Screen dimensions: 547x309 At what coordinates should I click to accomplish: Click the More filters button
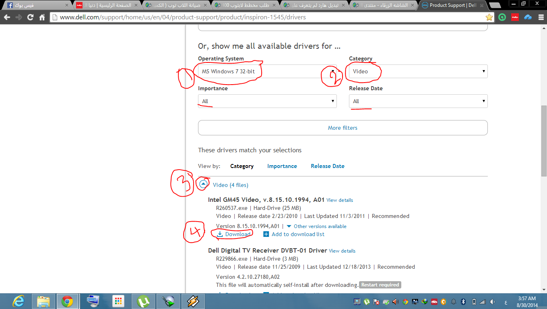click(343, 128)
